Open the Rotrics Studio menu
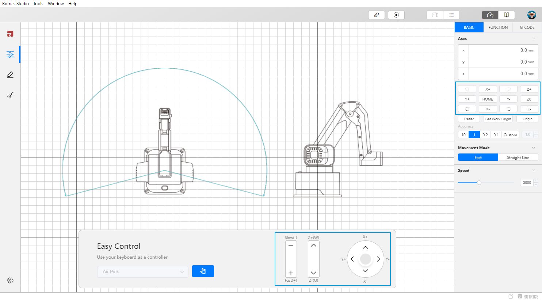 [x=15, y=4]
